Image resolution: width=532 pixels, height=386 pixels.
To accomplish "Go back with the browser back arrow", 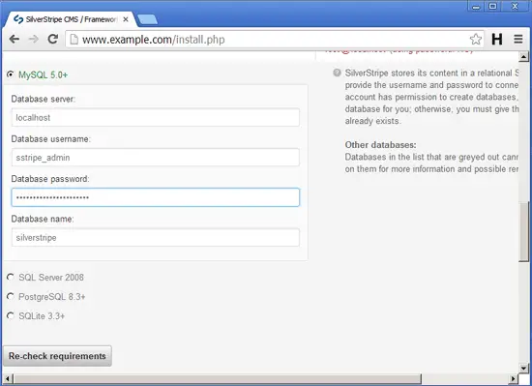I will coord(15,39).
